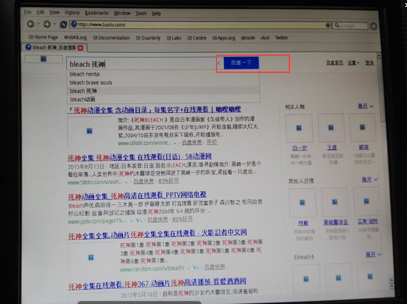This screenshot has height=304, width=407.
Task: Open the View menu
Action: [x=55, y=12]
